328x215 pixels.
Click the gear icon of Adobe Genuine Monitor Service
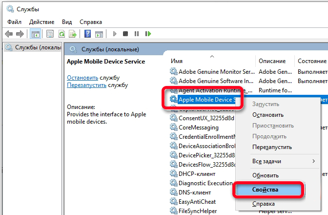173,72
